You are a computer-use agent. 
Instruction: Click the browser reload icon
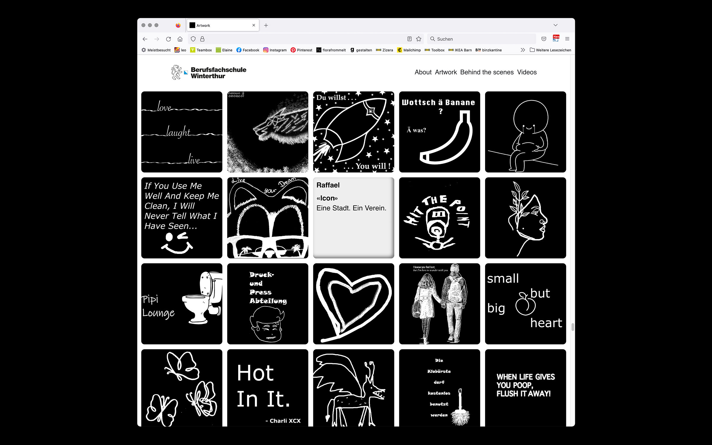coord(169,39)
